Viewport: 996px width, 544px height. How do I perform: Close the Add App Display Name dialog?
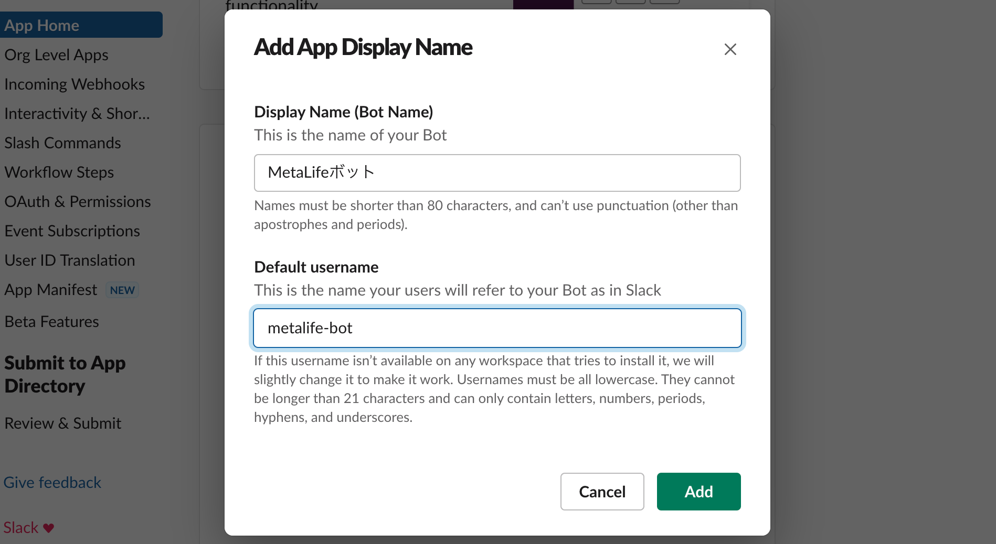[730, 49]
